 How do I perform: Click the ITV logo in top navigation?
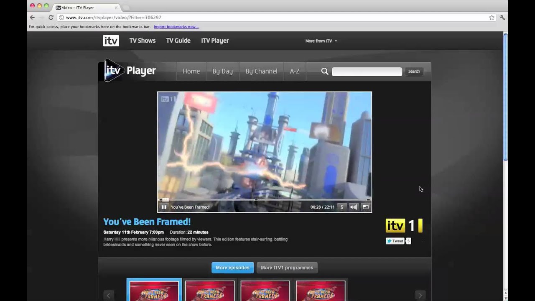click(111, 41)
